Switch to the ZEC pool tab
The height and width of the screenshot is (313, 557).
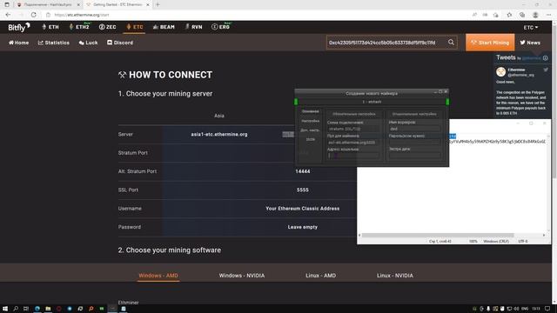107,27
